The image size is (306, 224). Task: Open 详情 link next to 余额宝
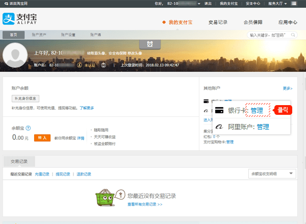point(81,138)
